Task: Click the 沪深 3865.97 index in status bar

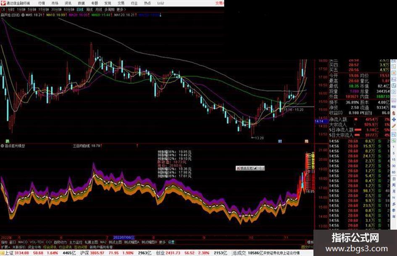Action: 92,253
